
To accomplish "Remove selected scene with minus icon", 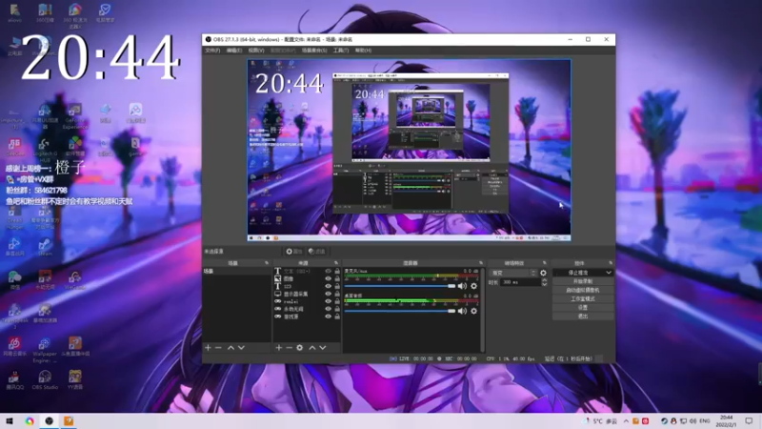I will (218, 348).
